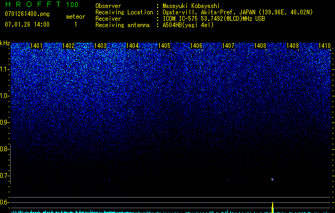Click the 1.1 kHz axis label
335x213 pixels.
pyautogui.click(x=5, y=69)
